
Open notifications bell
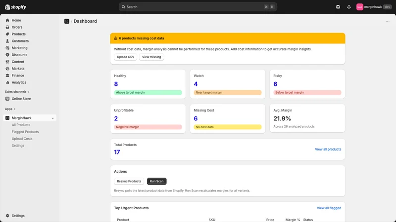349,7
